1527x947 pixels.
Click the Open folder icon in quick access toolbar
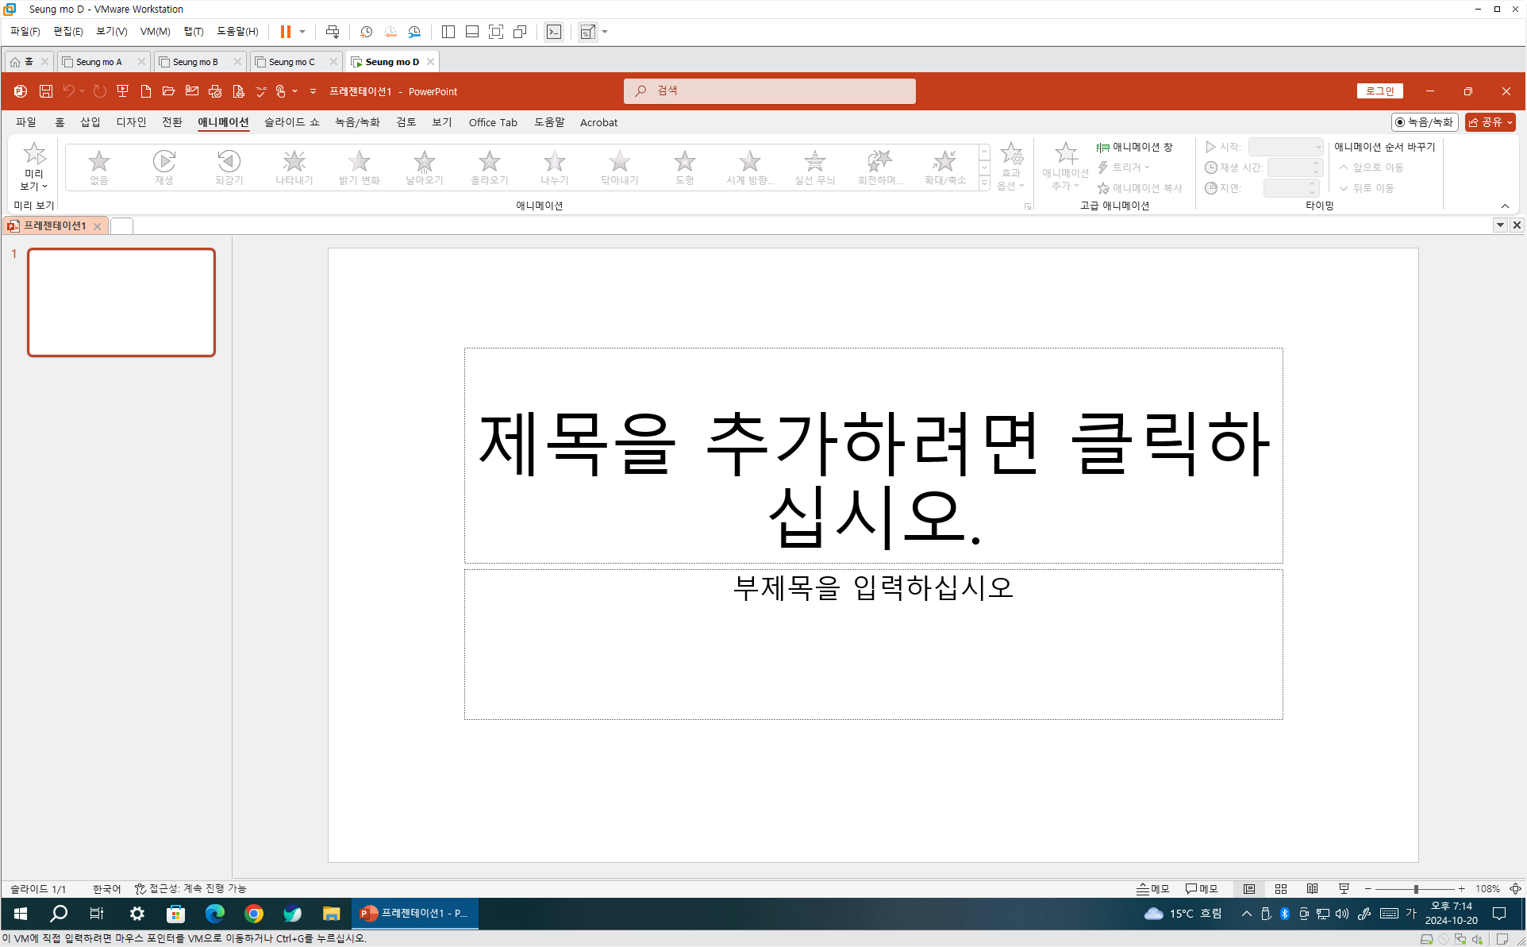[168, 91]
